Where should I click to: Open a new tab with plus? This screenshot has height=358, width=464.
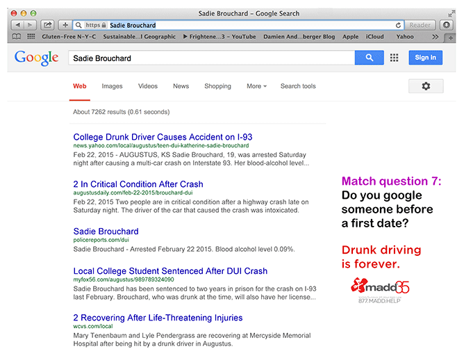point(450,38)
